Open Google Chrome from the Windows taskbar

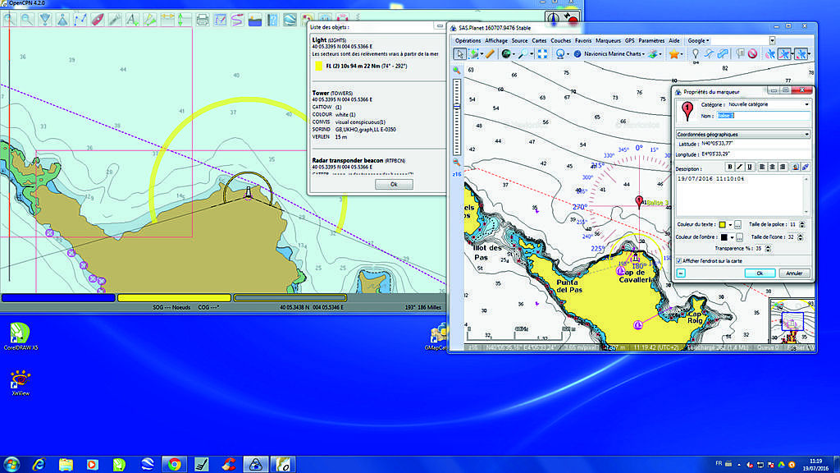click(x=174, y=465)
